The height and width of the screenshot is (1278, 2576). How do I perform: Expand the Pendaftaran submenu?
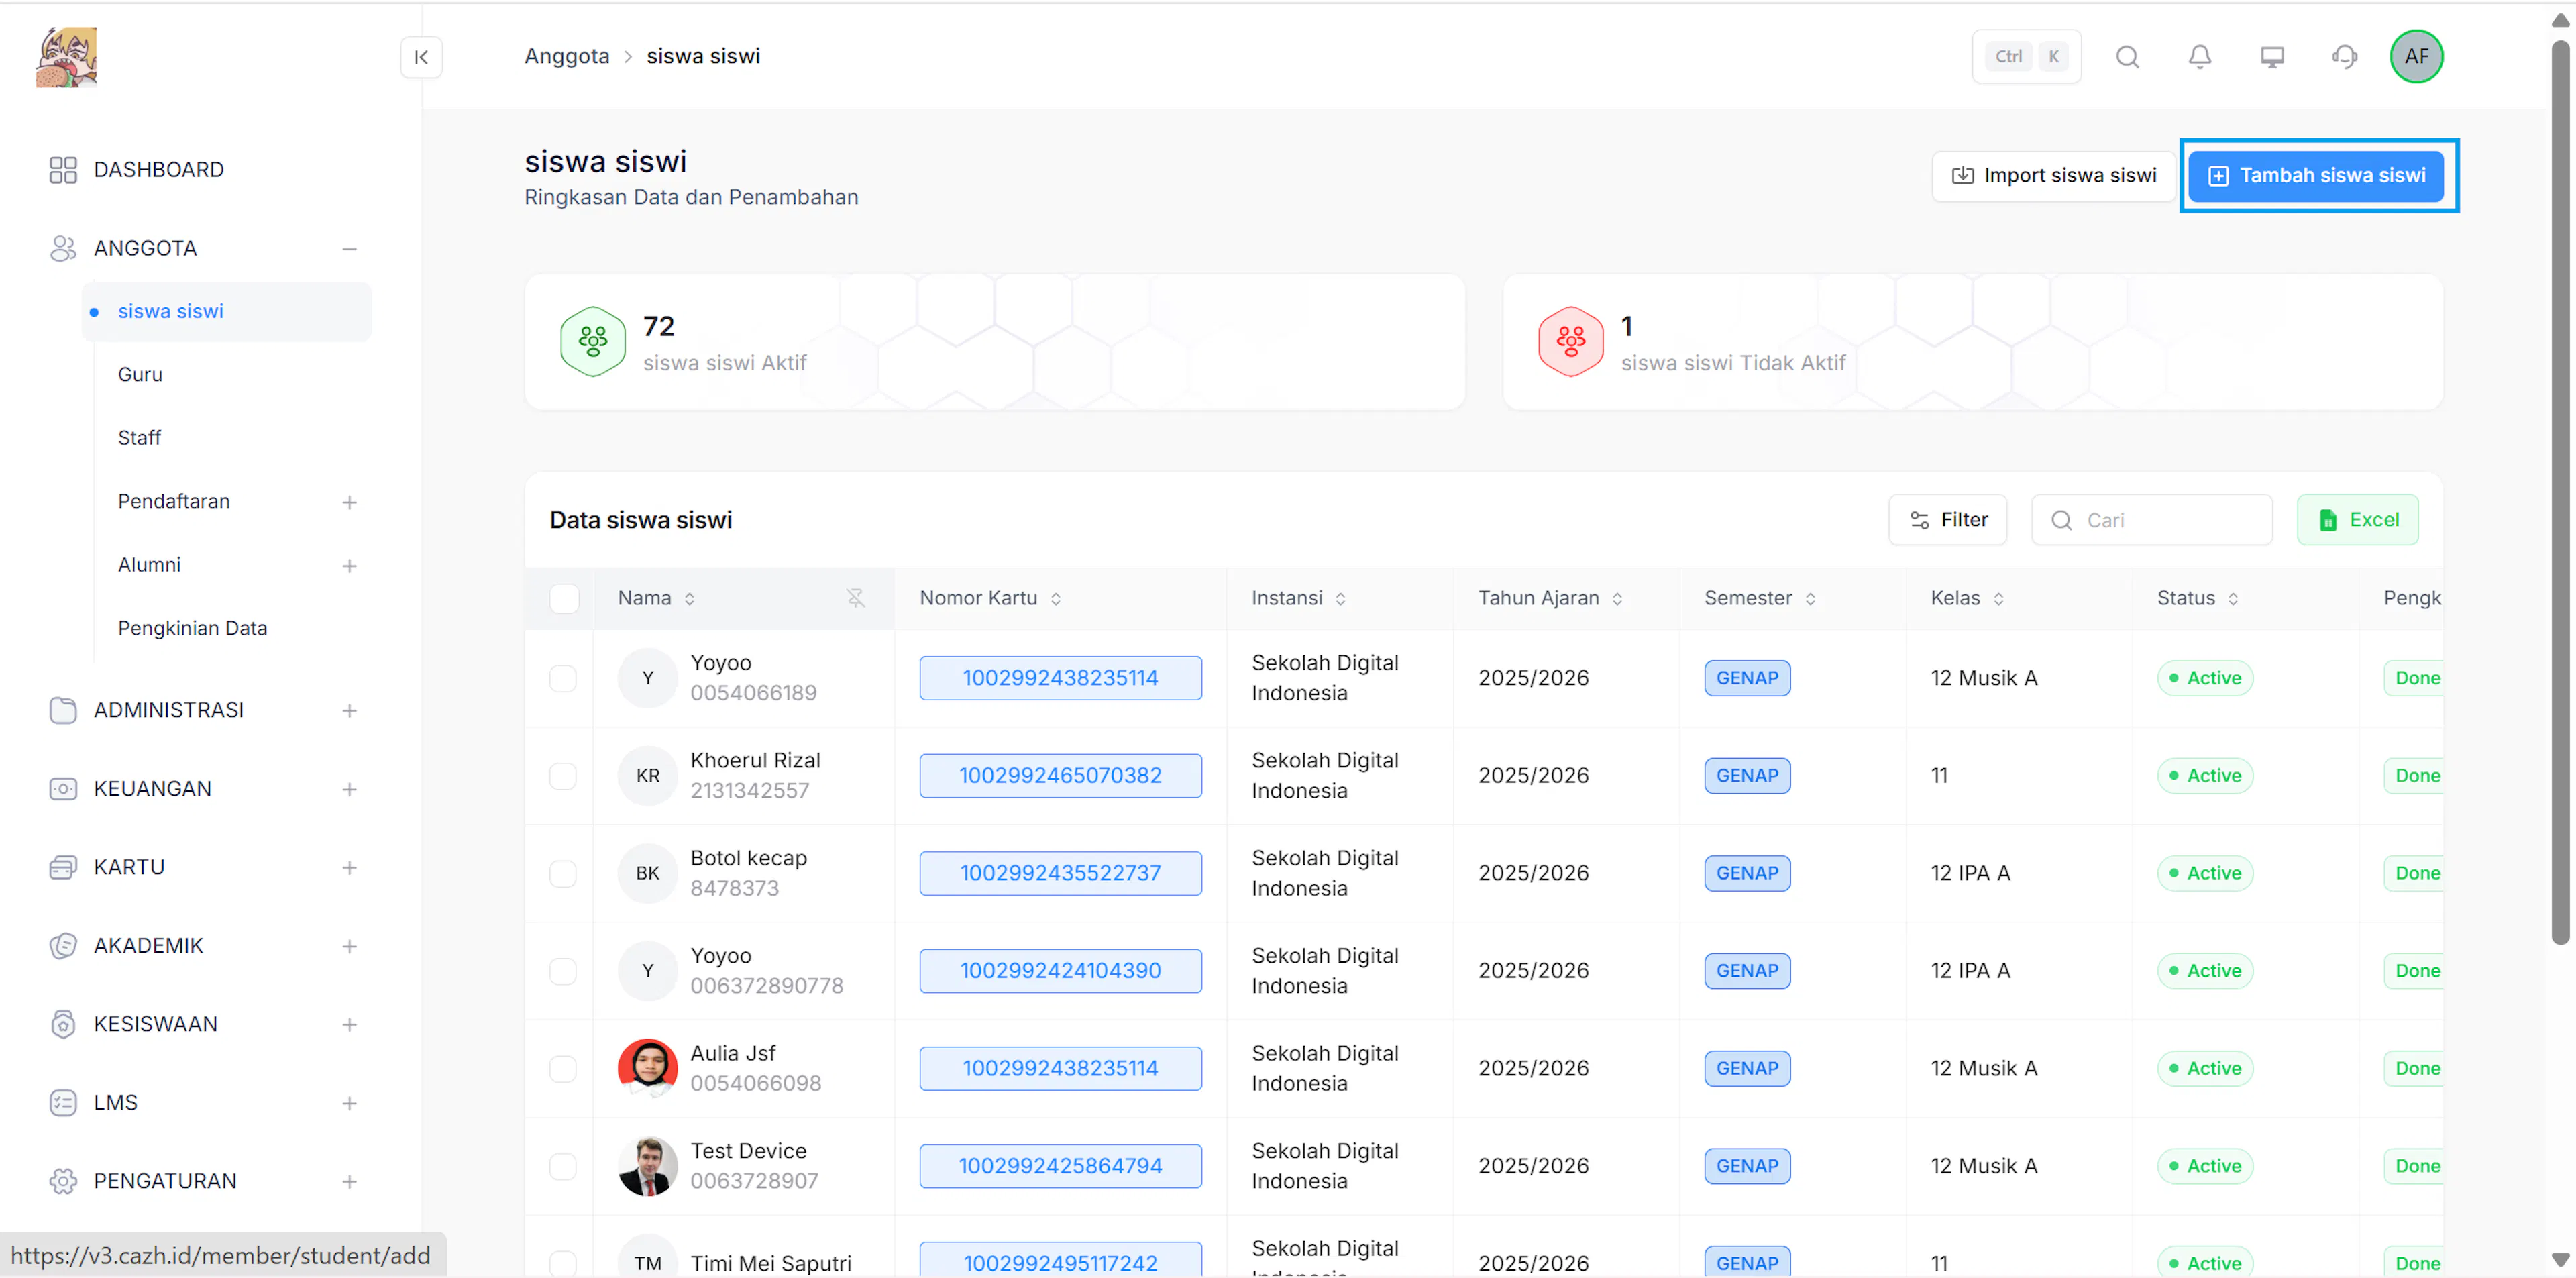[x=349, y=502]
